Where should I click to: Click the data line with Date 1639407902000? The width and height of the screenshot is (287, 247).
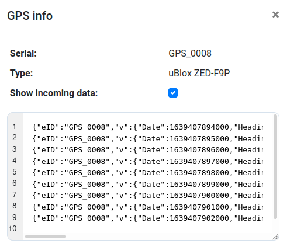(147, 218)
